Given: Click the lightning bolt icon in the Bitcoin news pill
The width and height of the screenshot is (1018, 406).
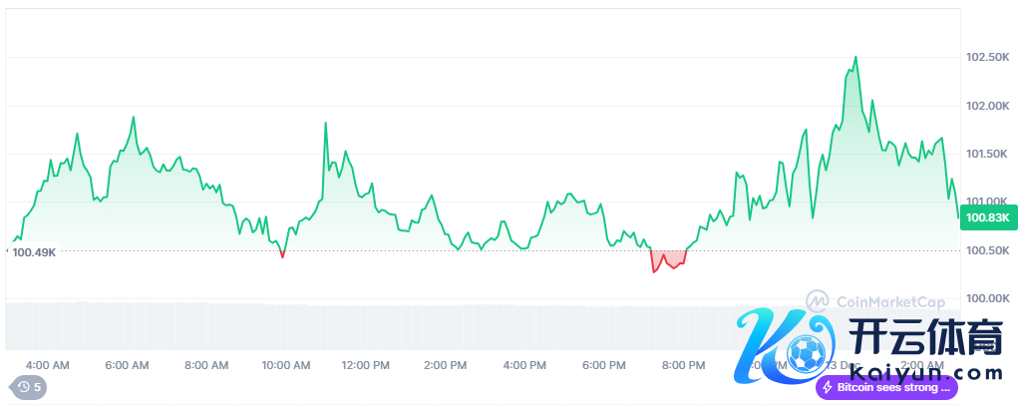Looking at the screenshot, I should click(x=827, y=387).
